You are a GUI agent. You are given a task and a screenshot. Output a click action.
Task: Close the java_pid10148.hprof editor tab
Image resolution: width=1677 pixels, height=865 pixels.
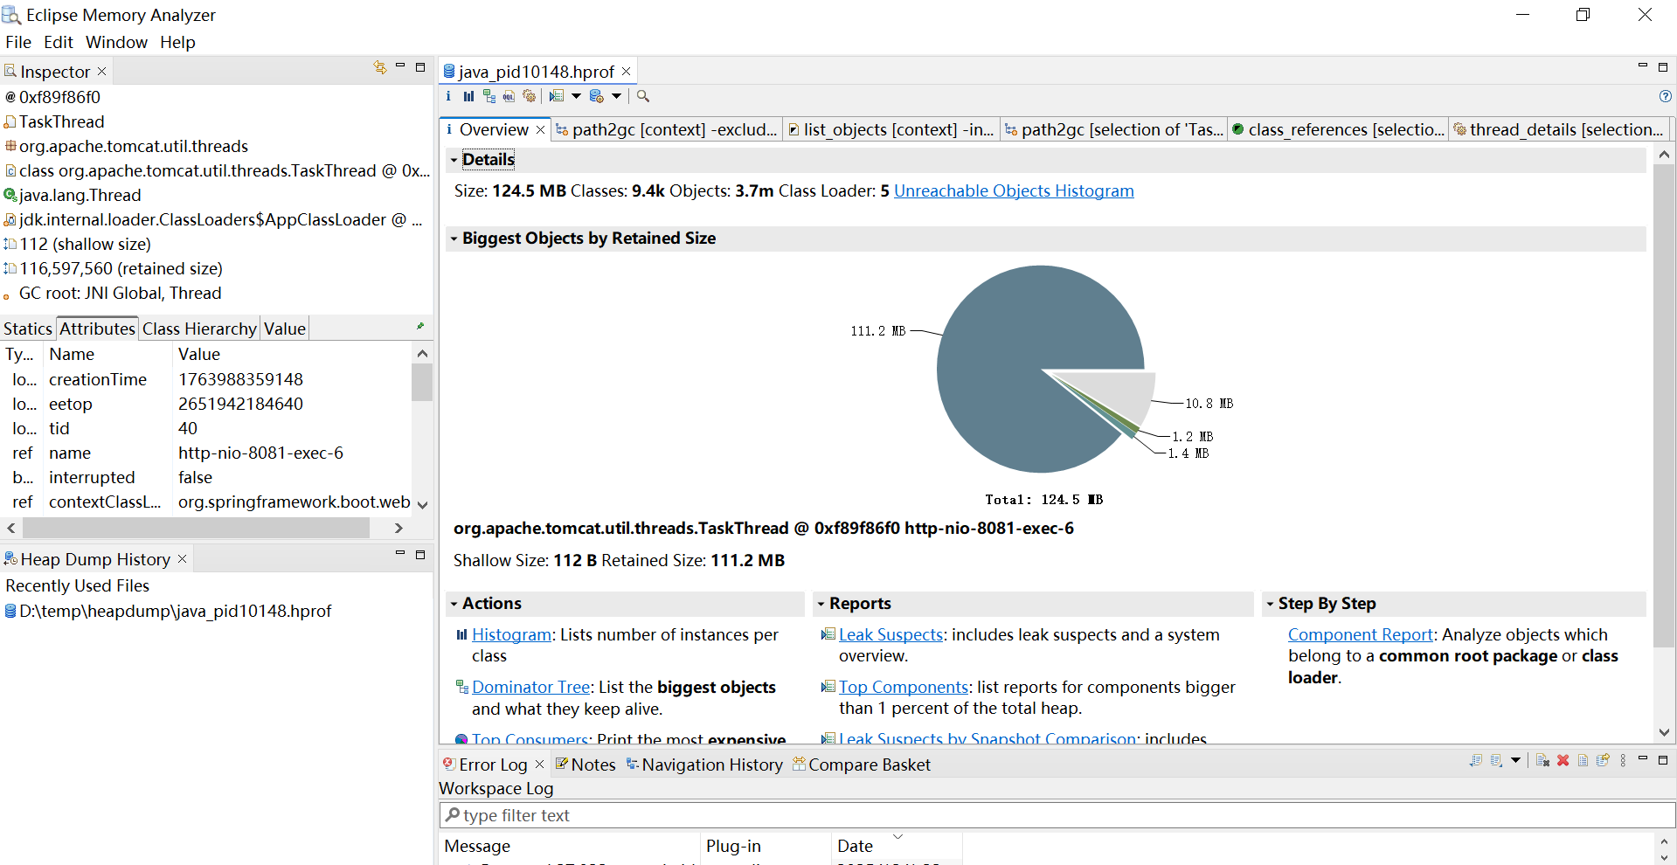coord(626,71)
